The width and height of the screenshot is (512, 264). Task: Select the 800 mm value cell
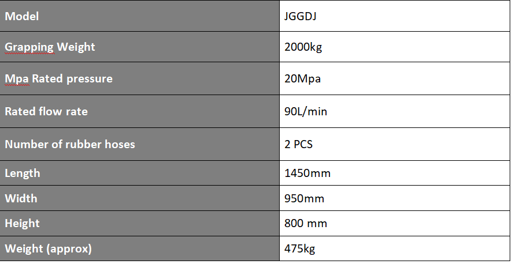click(395, 223)
